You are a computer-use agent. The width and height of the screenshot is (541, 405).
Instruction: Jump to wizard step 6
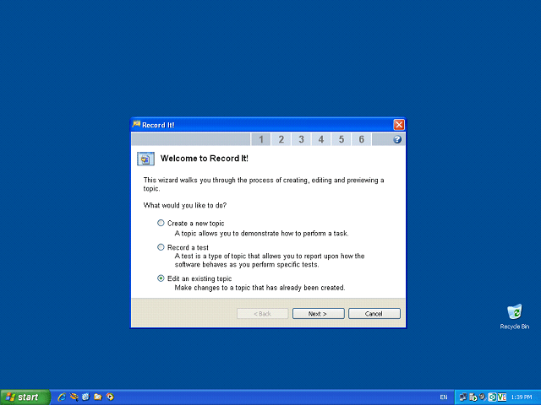pos(361,139)
